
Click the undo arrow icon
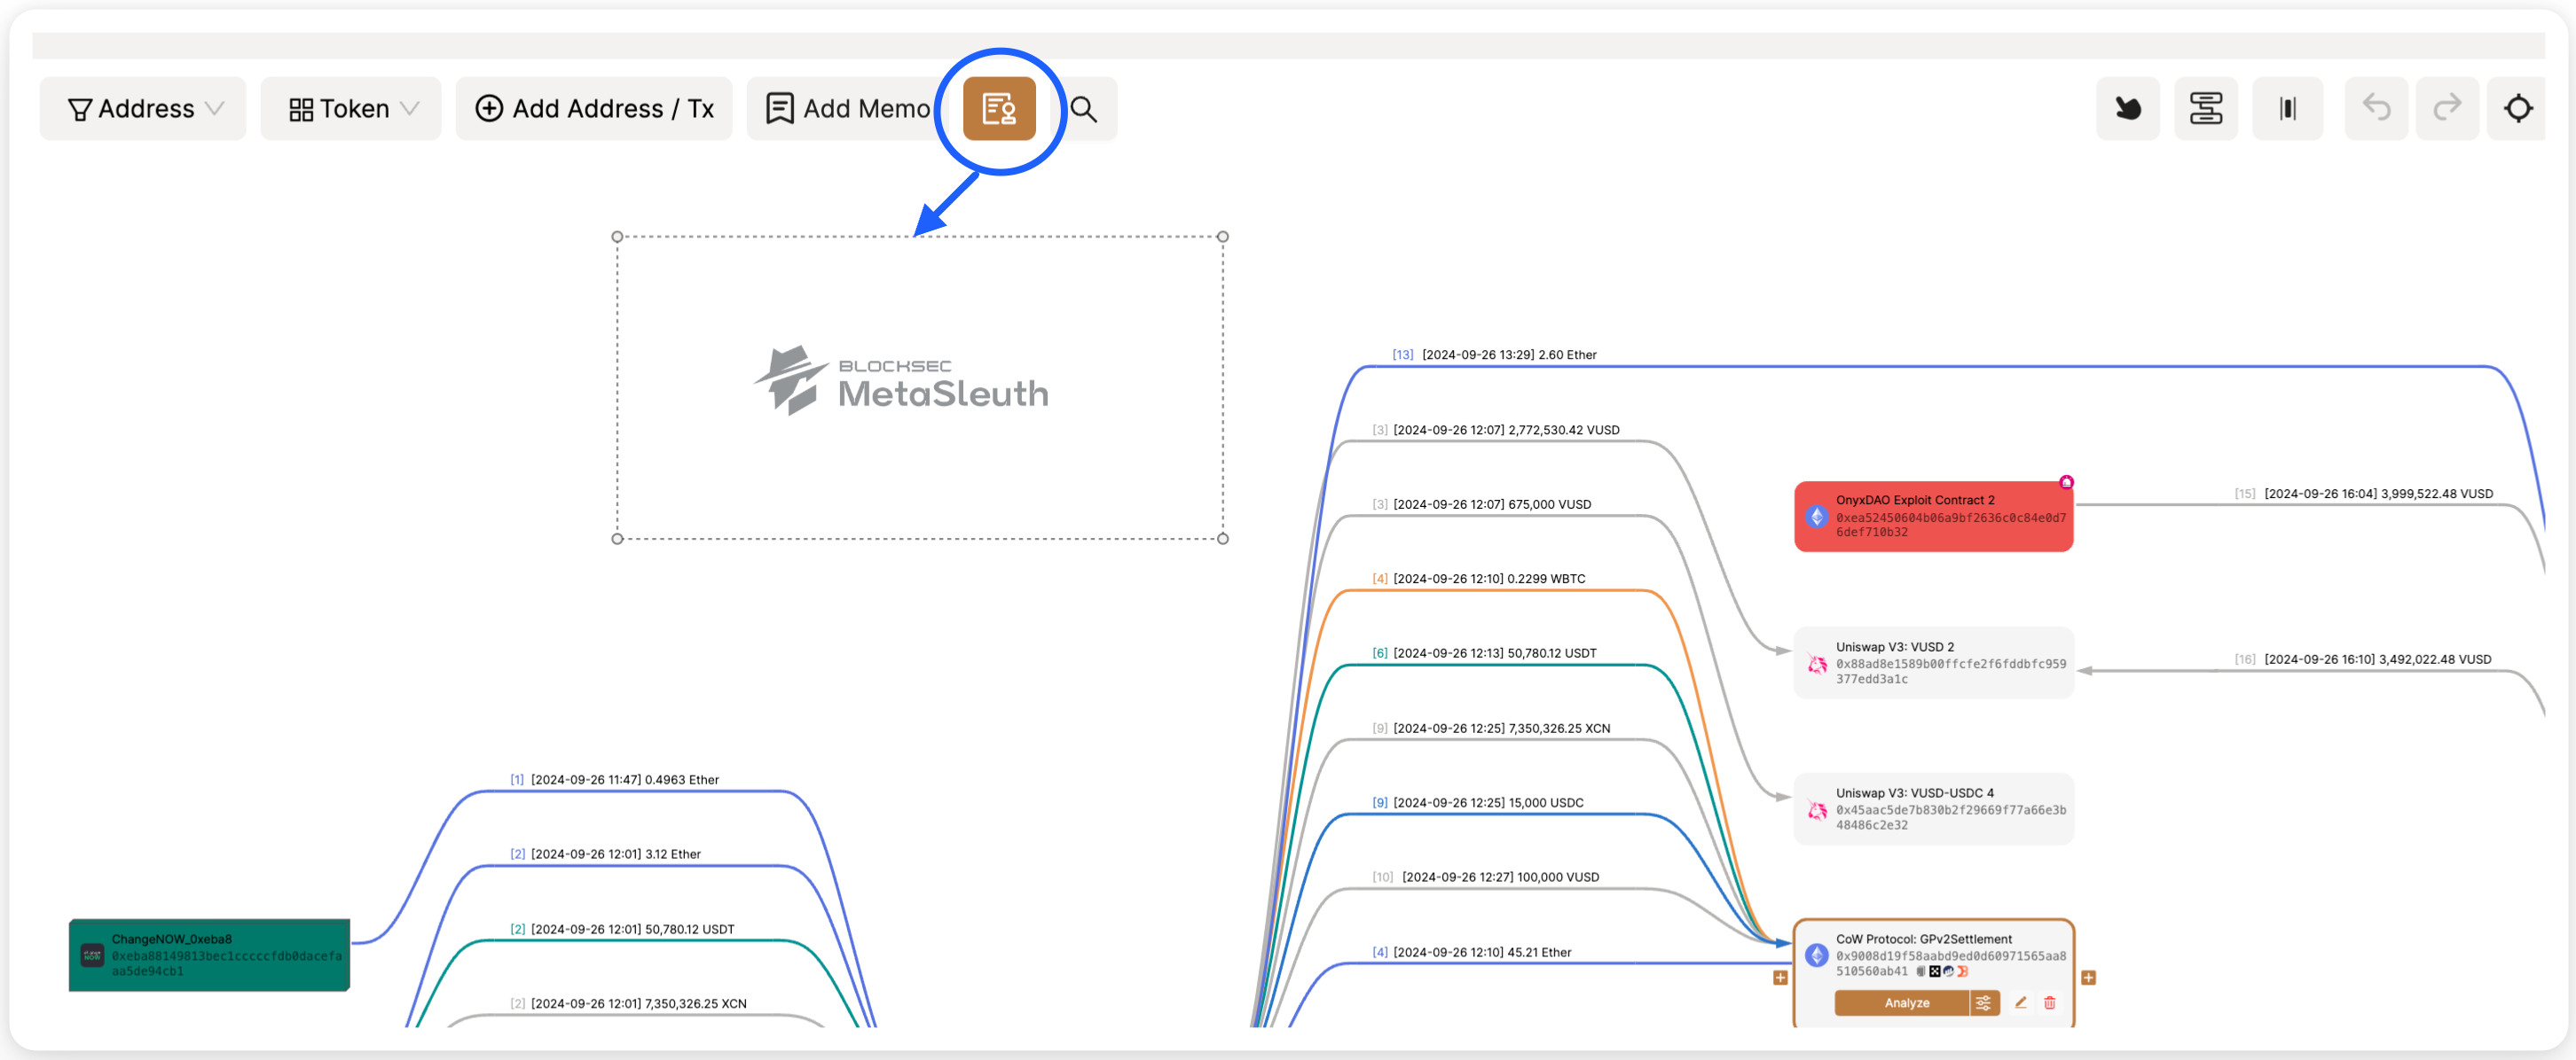pyautogui.click(x=2376, y=108)
